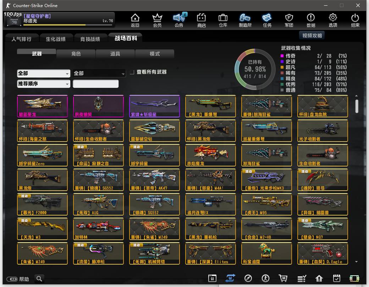Select the 赤焰魔龙 weapon card
This screenshot has width=369, height=287.
pyautogui.click(x=210, y=155)
